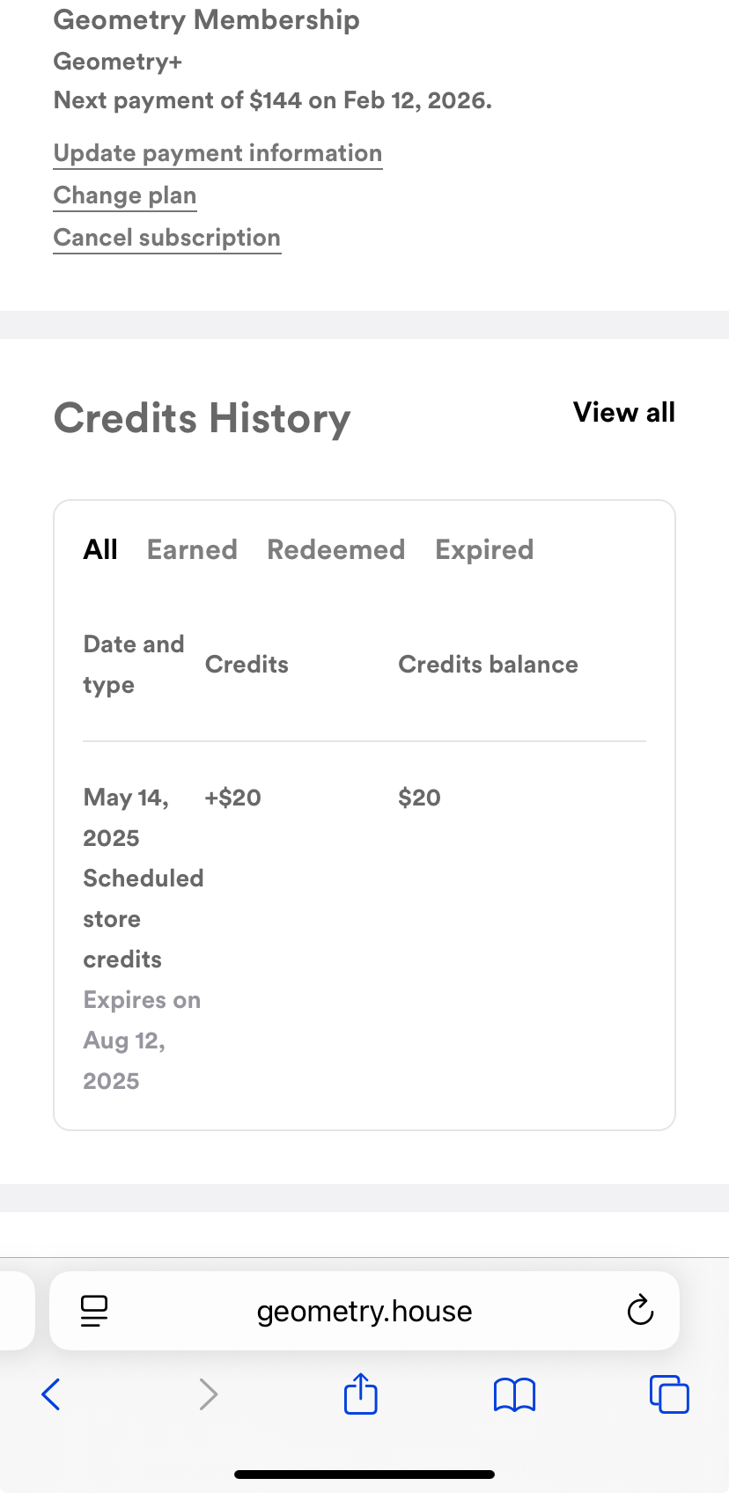Reload the geometry.house page
Screen dimensions: 729x1493
(640, 1311)
